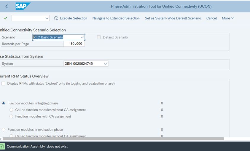Select Function modules in evaluation phase radio
250x151 pixels.
tap(4, 130)
